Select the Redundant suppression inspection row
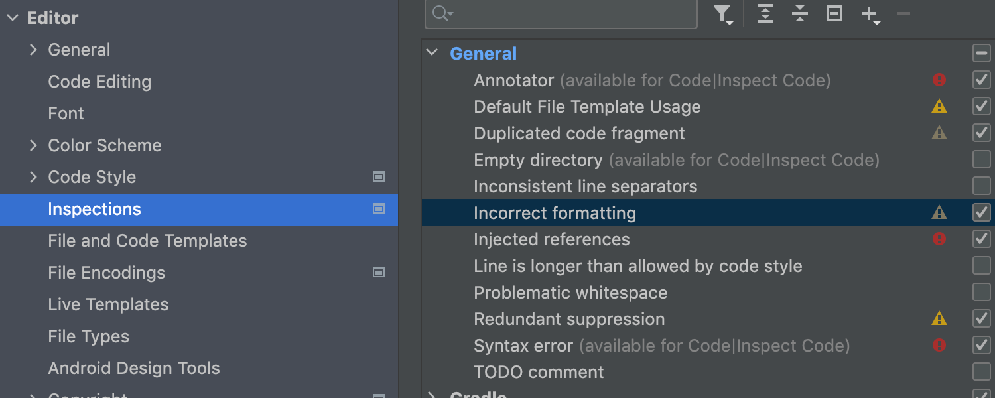 click(x=569, y=319)
